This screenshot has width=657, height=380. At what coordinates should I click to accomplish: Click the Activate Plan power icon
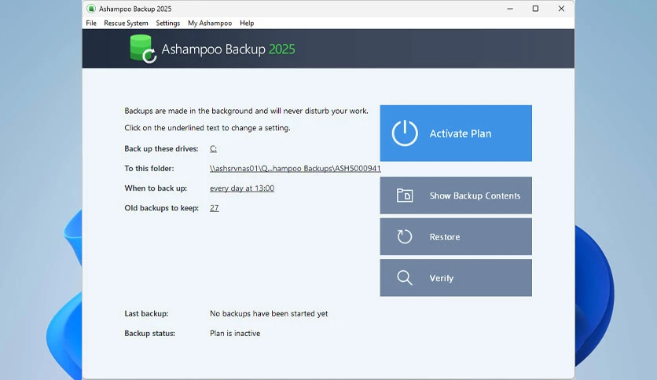coord(405,133)
